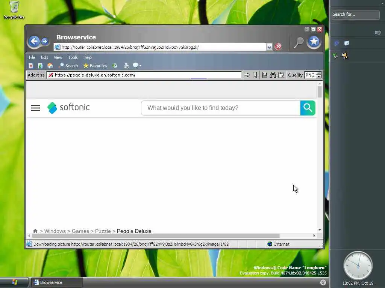The image size is (385, 288).
Task: Click the binoculars find icon
Action: point(273,75)
